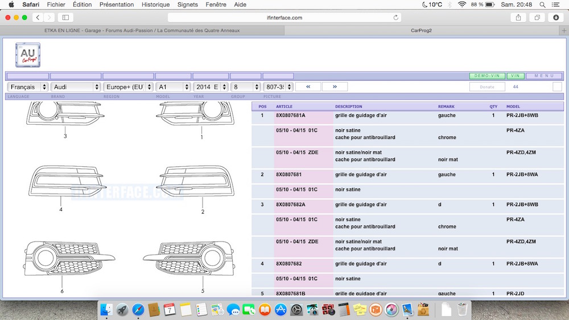Click the Donate button

(487, 87)
